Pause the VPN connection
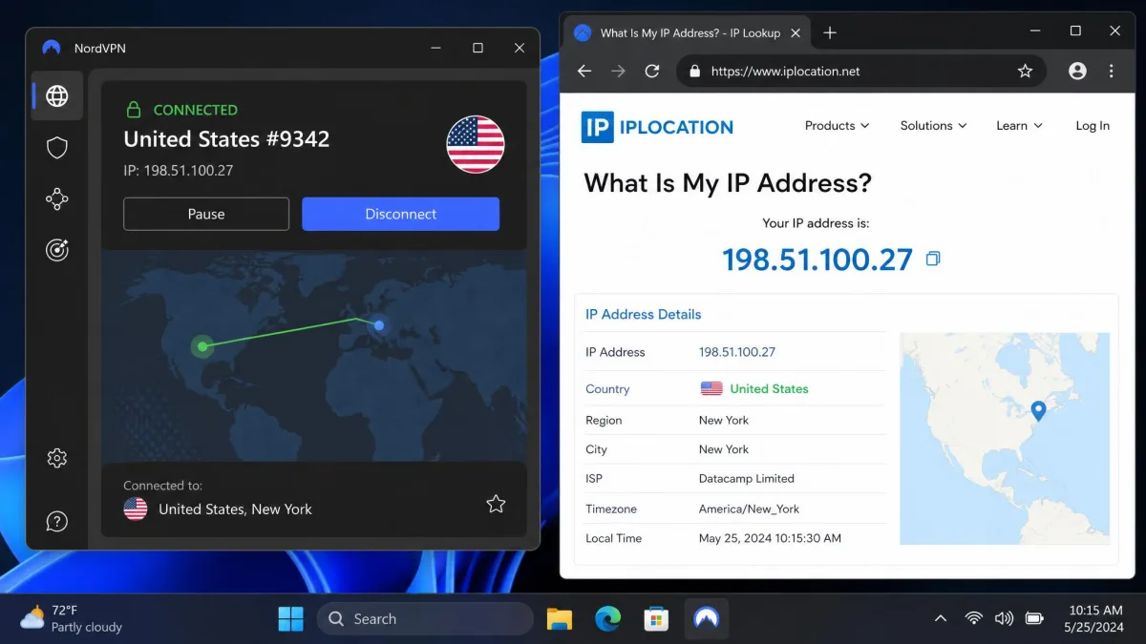The image size is (1146, 644). pos(206,214)
